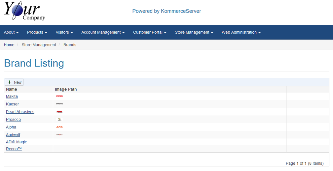The width and height of the screenshot is (333, 171).
Task: Open the Pearl Abrasives brand link
Action: point(20,112)
